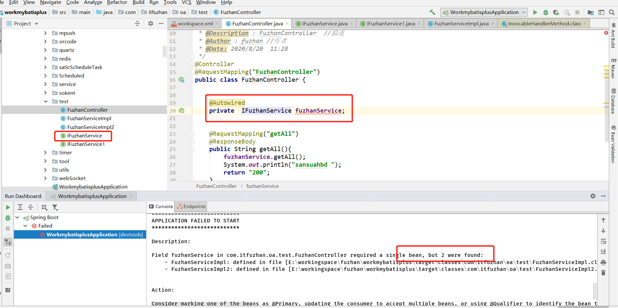Click fuzhanService in editor breadcrumb

262,186
